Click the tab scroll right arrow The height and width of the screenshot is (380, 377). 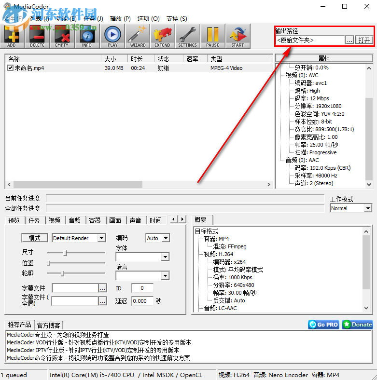[x=182, y=219]
